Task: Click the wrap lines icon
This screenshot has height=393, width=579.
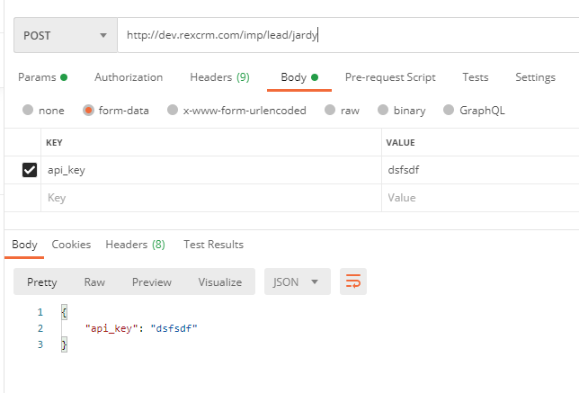Action: pos(353,281)
